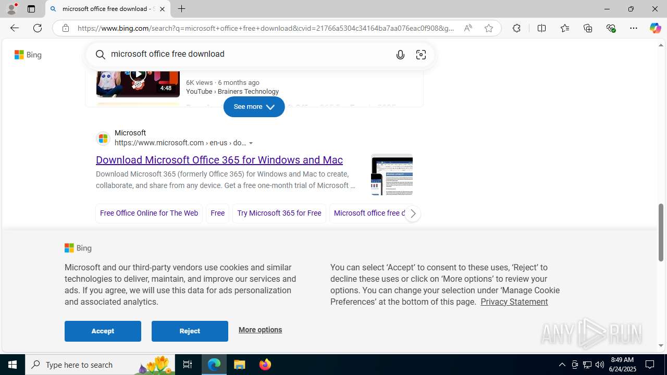The image size is (667, 375).
Task: Open the Microsoft 365 result thumbnail image
Action: coord(392,174)
